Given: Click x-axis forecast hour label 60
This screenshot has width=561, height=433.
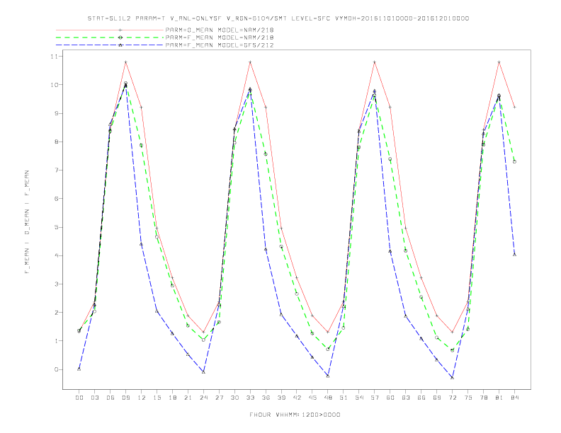Looking at the screenshot, I should point(390,398).
